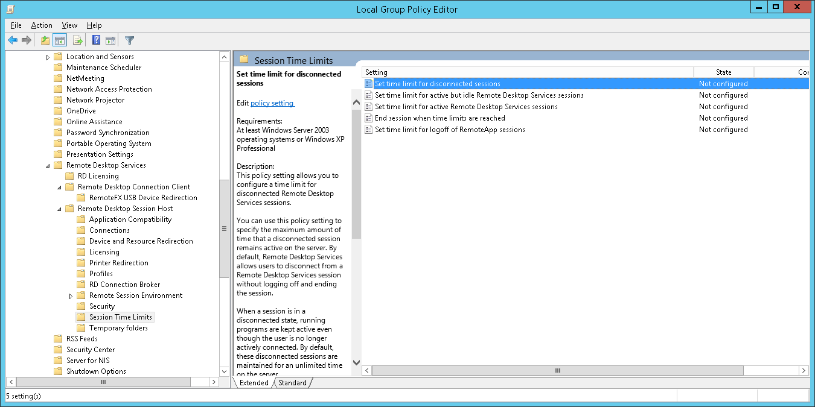Click the settings list's horizontal scrollbar thumb

pyautogui.click(x=558, y=370)
